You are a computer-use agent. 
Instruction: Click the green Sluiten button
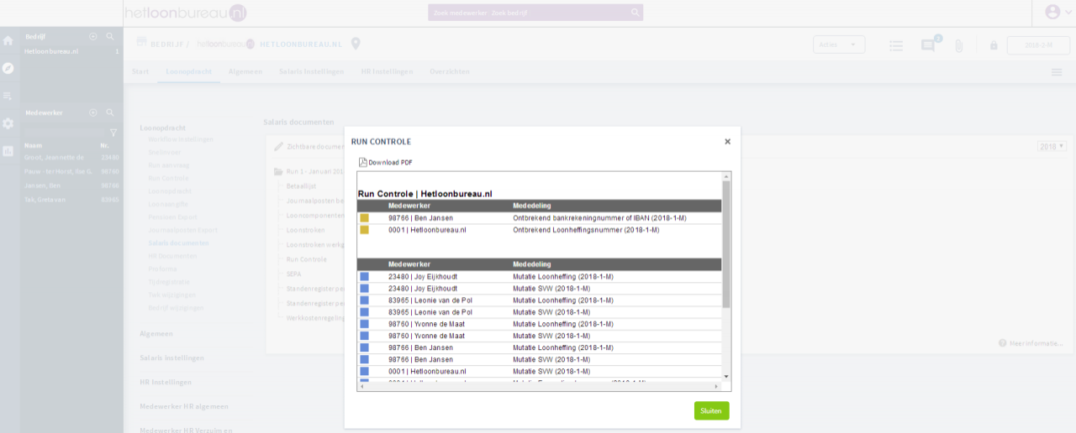711,410
